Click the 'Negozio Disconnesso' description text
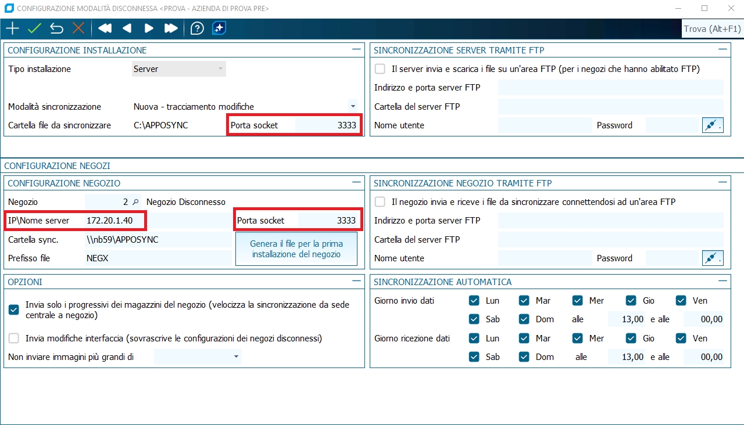This screenshot has width=744, height=425. point(186,202)
